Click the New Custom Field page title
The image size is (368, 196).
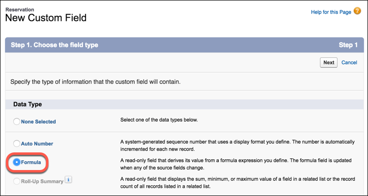pos(46,18)
